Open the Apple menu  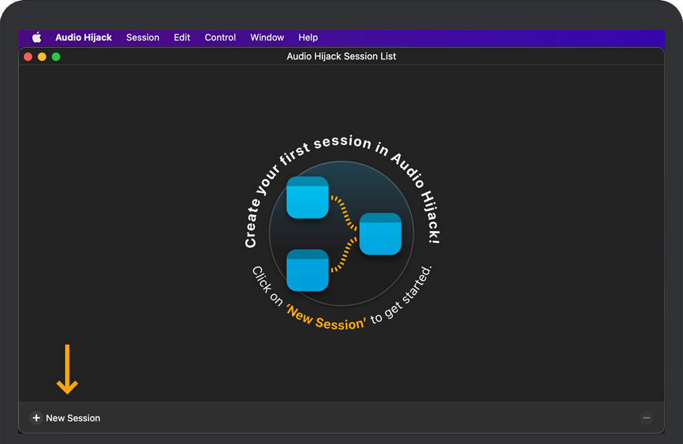click(x=36, y=38)
